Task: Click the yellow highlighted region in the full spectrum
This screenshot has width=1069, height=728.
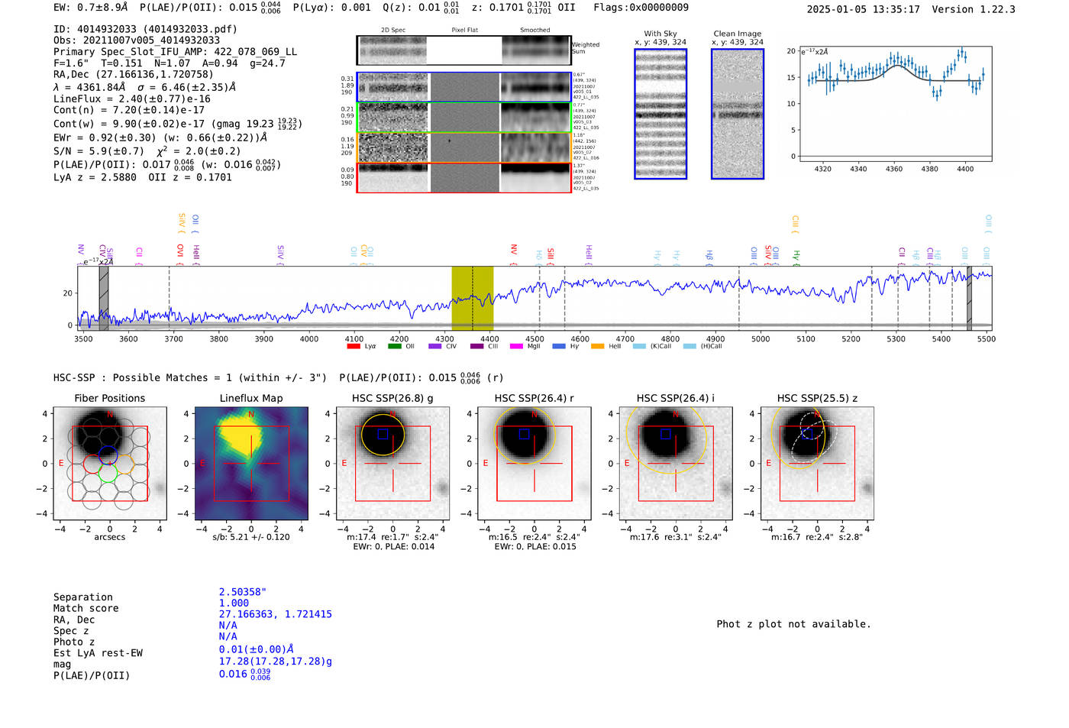Action: click(473, 298)
